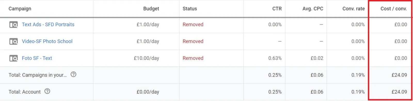Sort by the Budget column header

tap(151, 8)
